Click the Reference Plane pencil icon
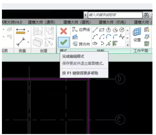The height and width of the screenshot is (135, 156). point(147,37)
